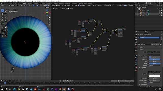Click the Material slot in list
Screen dimensions: 163x91
point(149,38)
